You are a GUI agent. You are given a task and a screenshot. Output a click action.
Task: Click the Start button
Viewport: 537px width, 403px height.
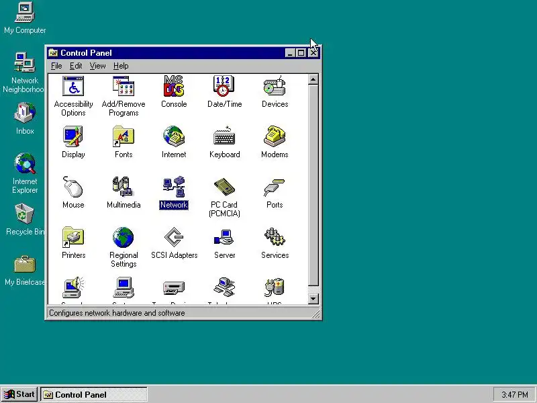(x=19, y=394)
